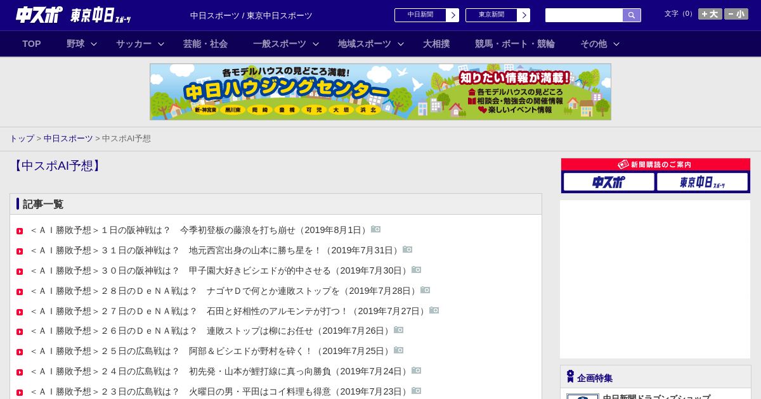Expand chevron beside 地域スポーツ
The height and width of the screenshot is (399, 761).
click(x=401, y=44)
